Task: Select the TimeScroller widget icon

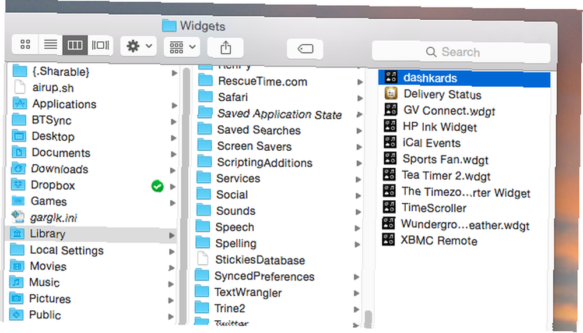Action: (389, 207)
